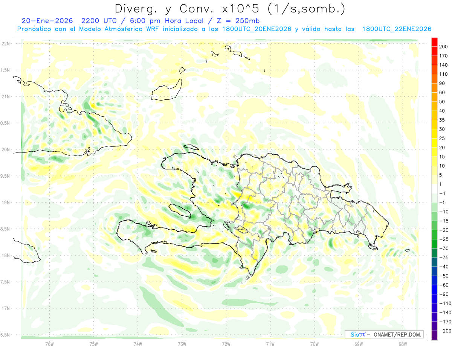The image size is (452, 349).
Task: Click the 70W longitude axis label
Action: point(315,343)
